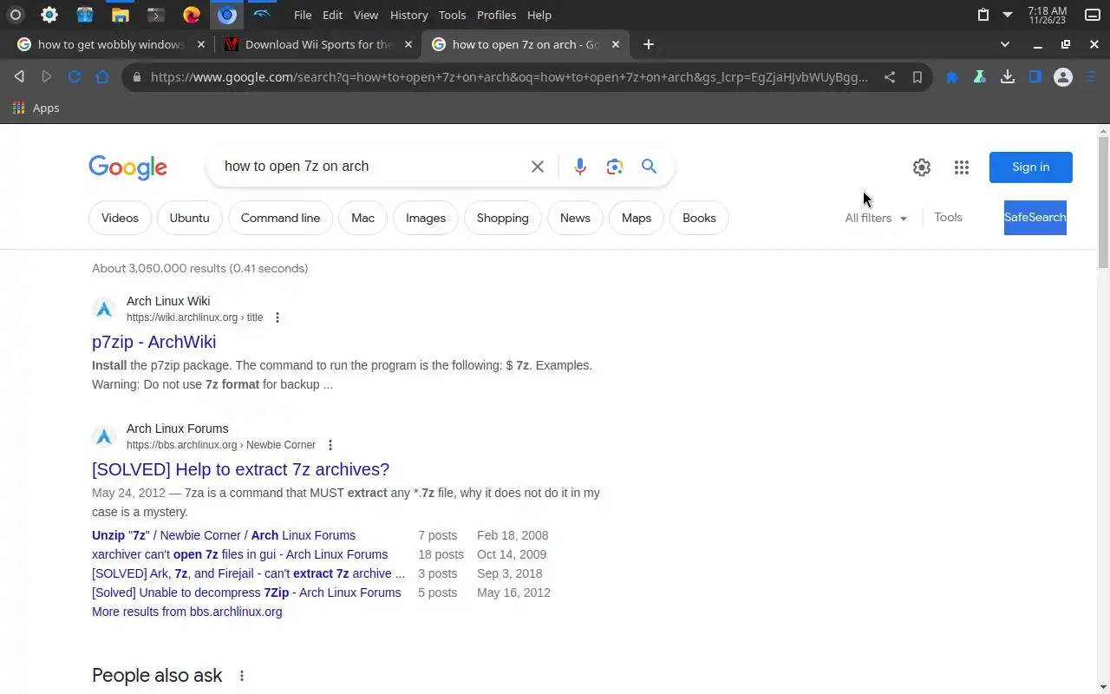The height and width of the screenshot is (694, 1110).
Task: Close the Download Wii Sports tab
Action: coord(408,44)
